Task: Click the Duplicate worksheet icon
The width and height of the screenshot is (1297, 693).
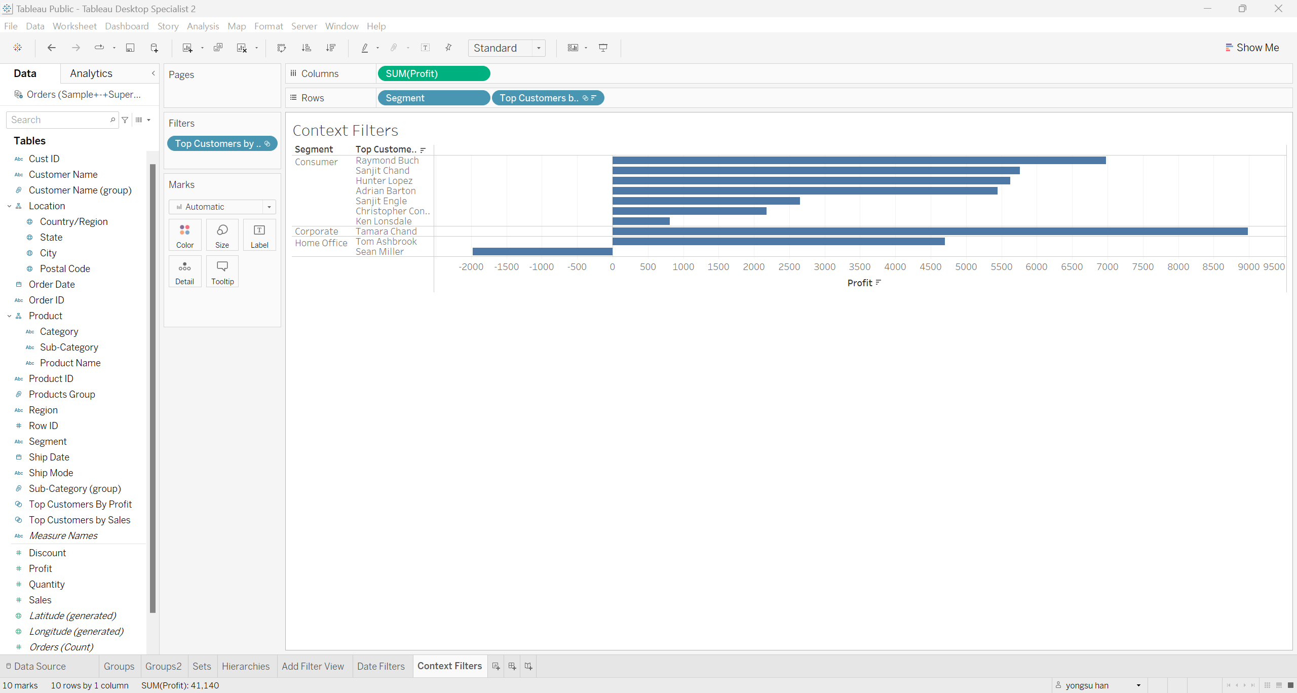Action: (x=218, y=48)
